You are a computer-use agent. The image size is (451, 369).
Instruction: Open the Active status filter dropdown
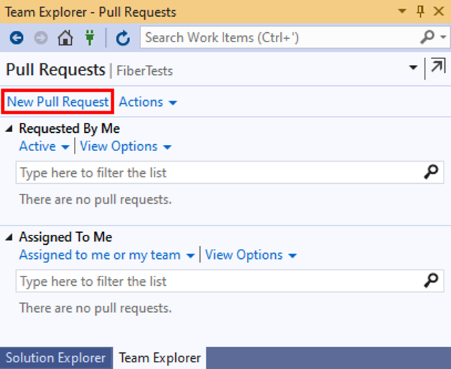44,146
